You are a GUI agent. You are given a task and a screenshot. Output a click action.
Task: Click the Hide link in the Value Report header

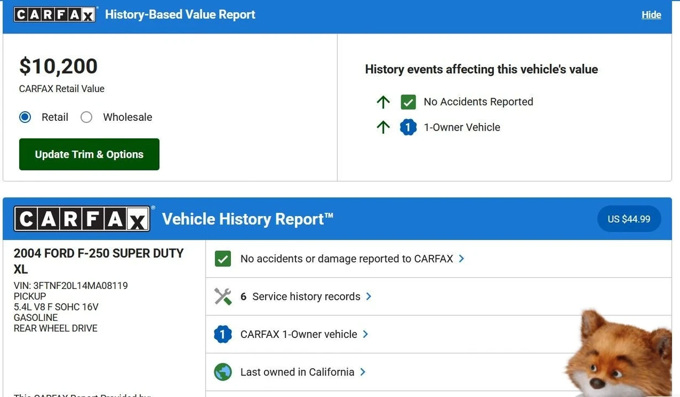click(651, 15)
